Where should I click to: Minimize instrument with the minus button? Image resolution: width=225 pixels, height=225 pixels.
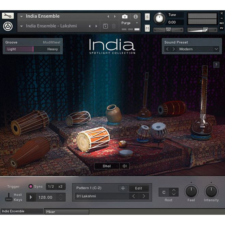coord(222,18)
